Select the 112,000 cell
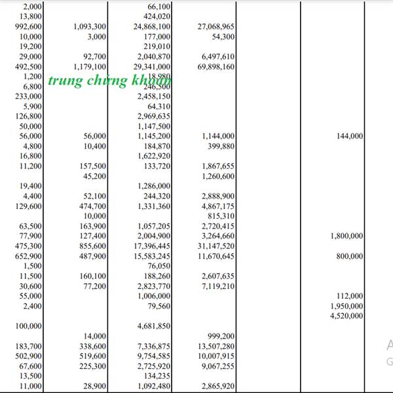393x393 pixels. click(350, 296)
